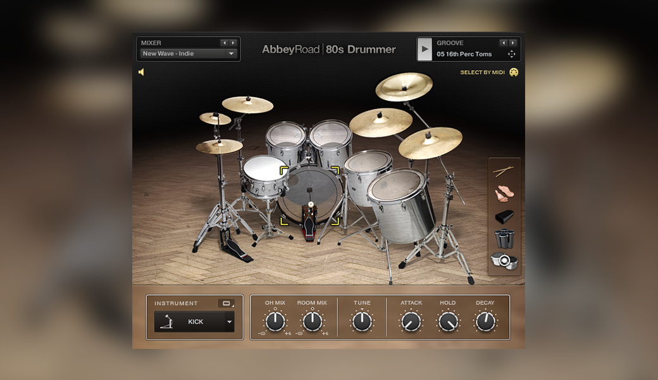Screen dimensions: 658x380
Task: Play the selected groove
Action: click(x=425, y=49)
